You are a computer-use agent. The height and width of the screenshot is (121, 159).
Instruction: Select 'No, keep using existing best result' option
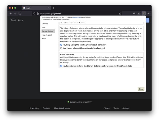click(x=61, y=45)
